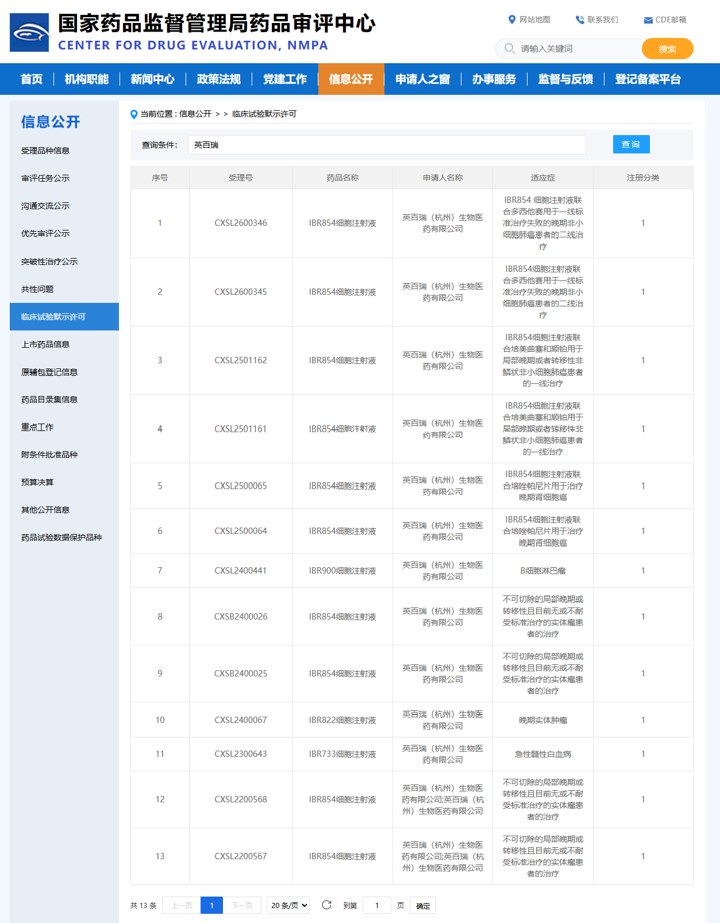Click the site map pin icon

[512, 20]
